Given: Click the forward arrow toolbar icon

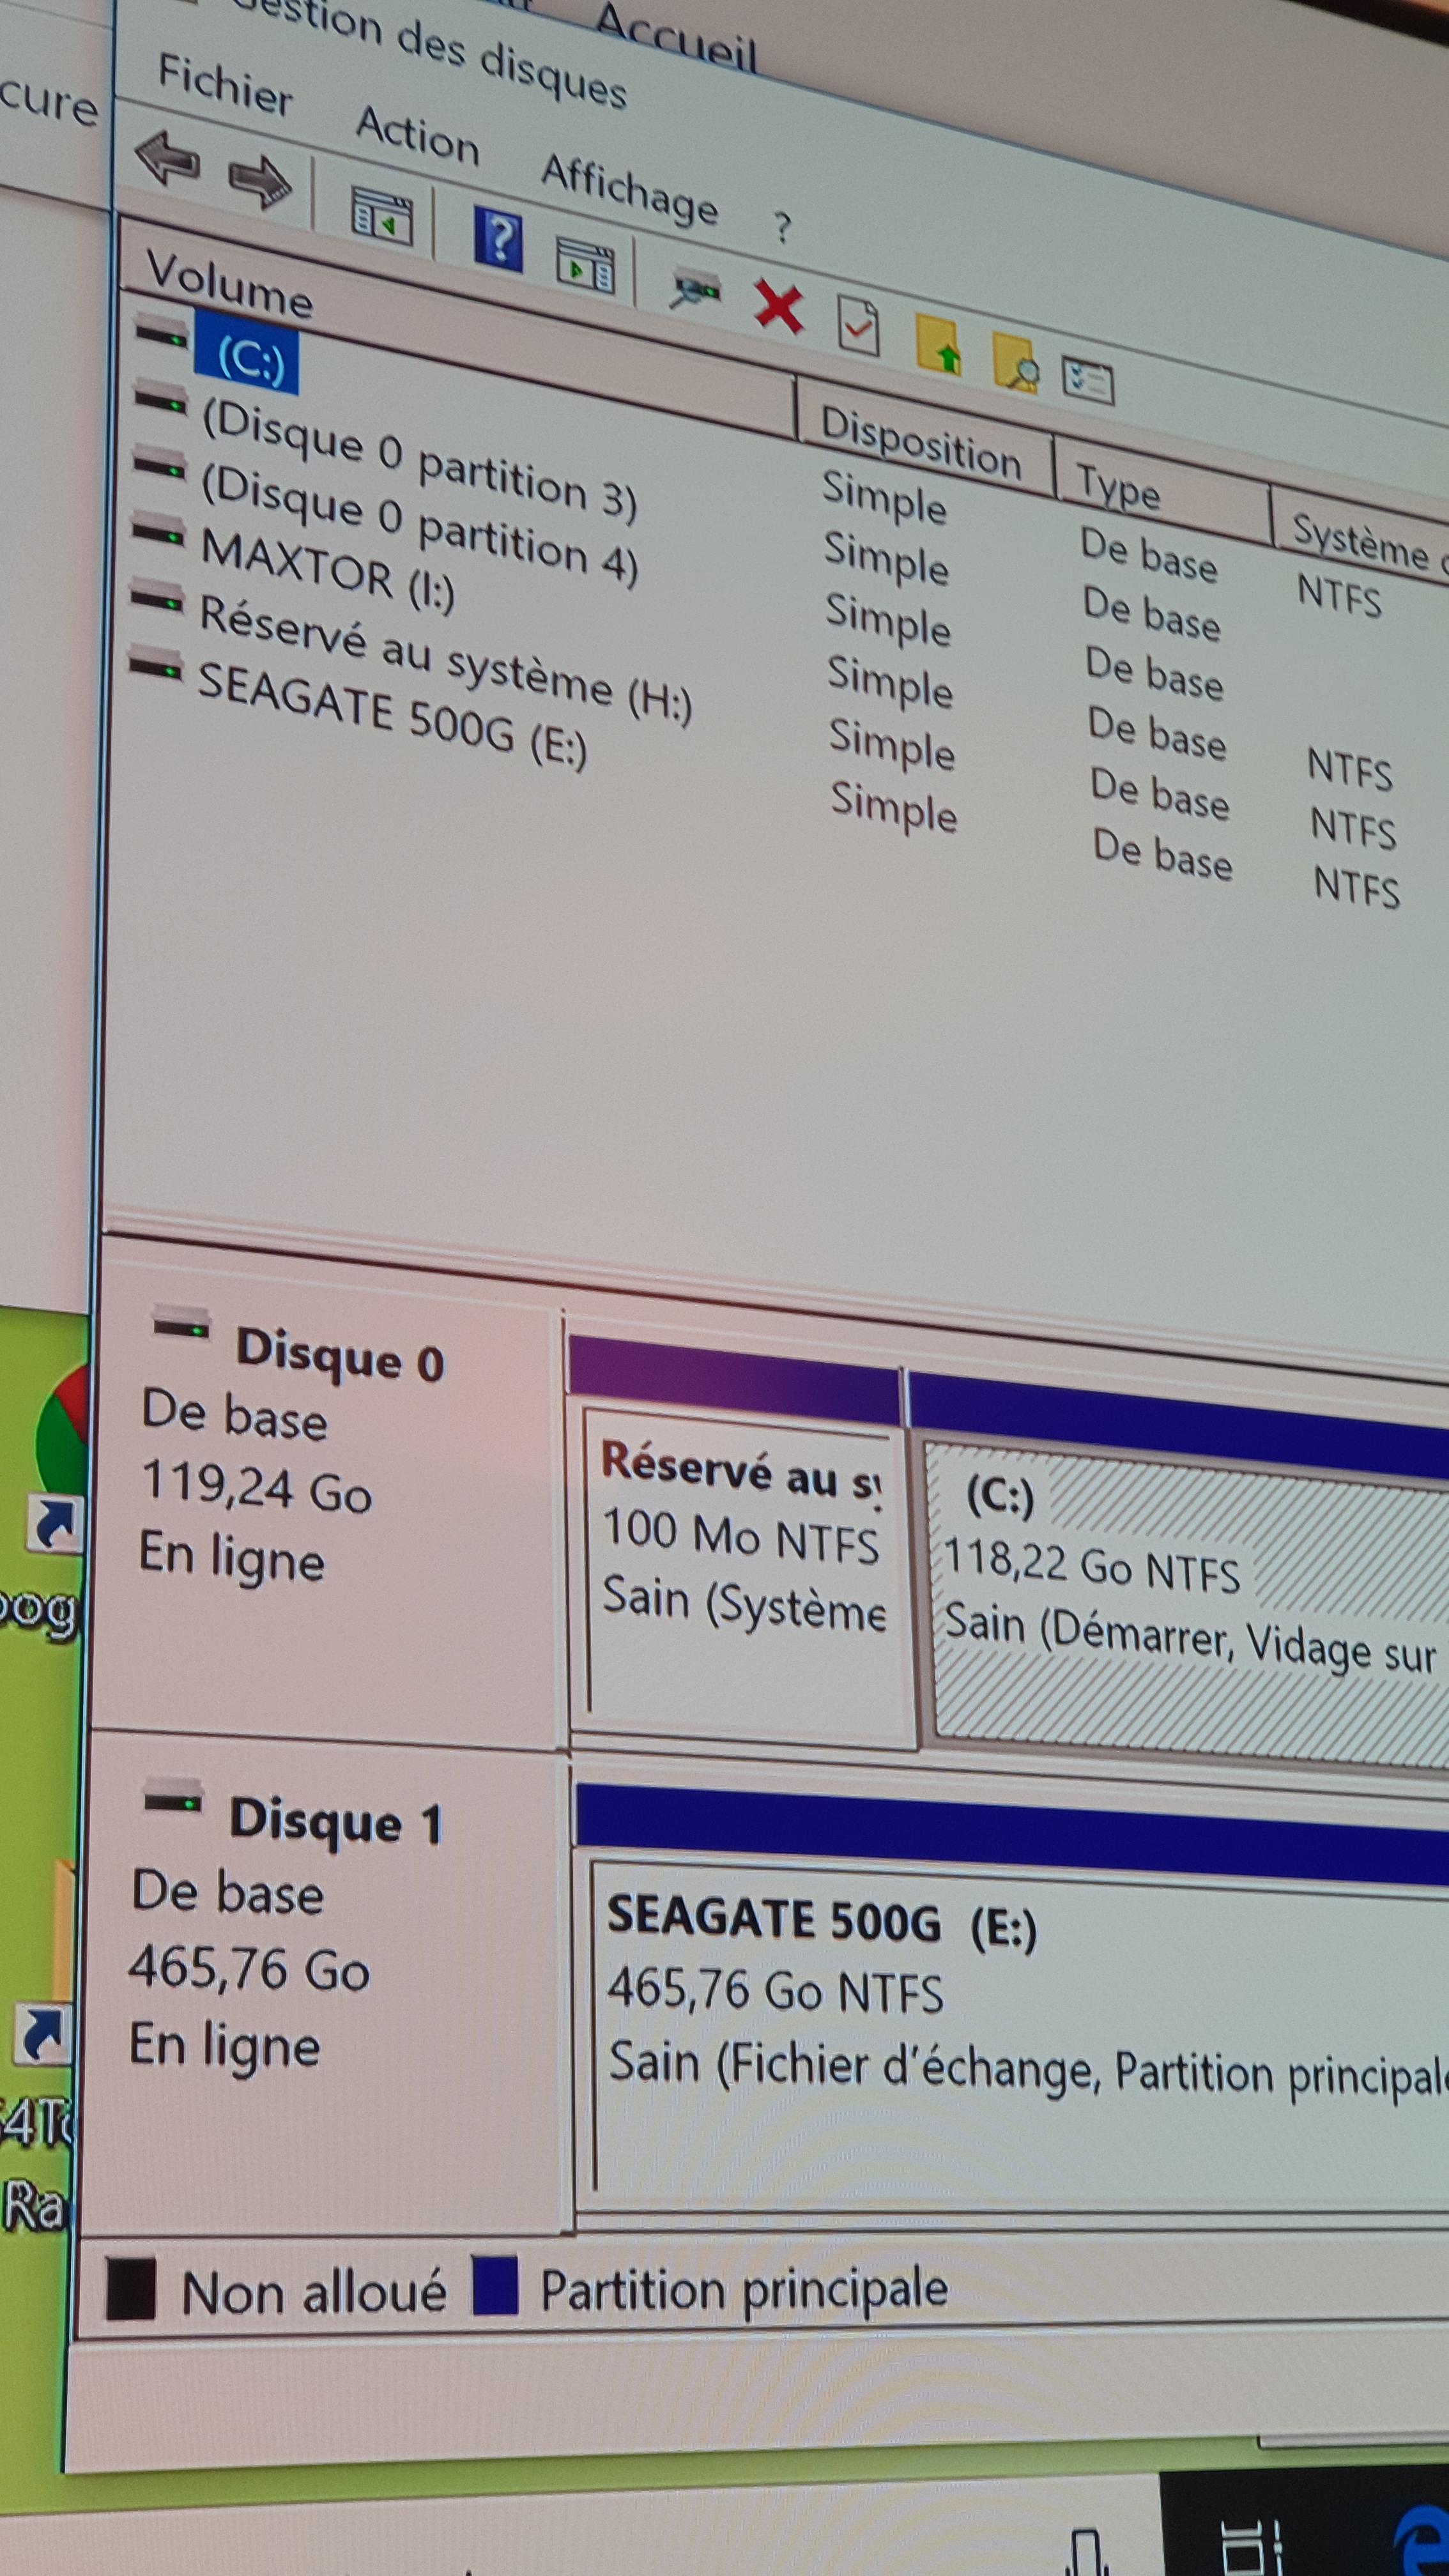Looking at the screenshot, I should tap(259, 181).
